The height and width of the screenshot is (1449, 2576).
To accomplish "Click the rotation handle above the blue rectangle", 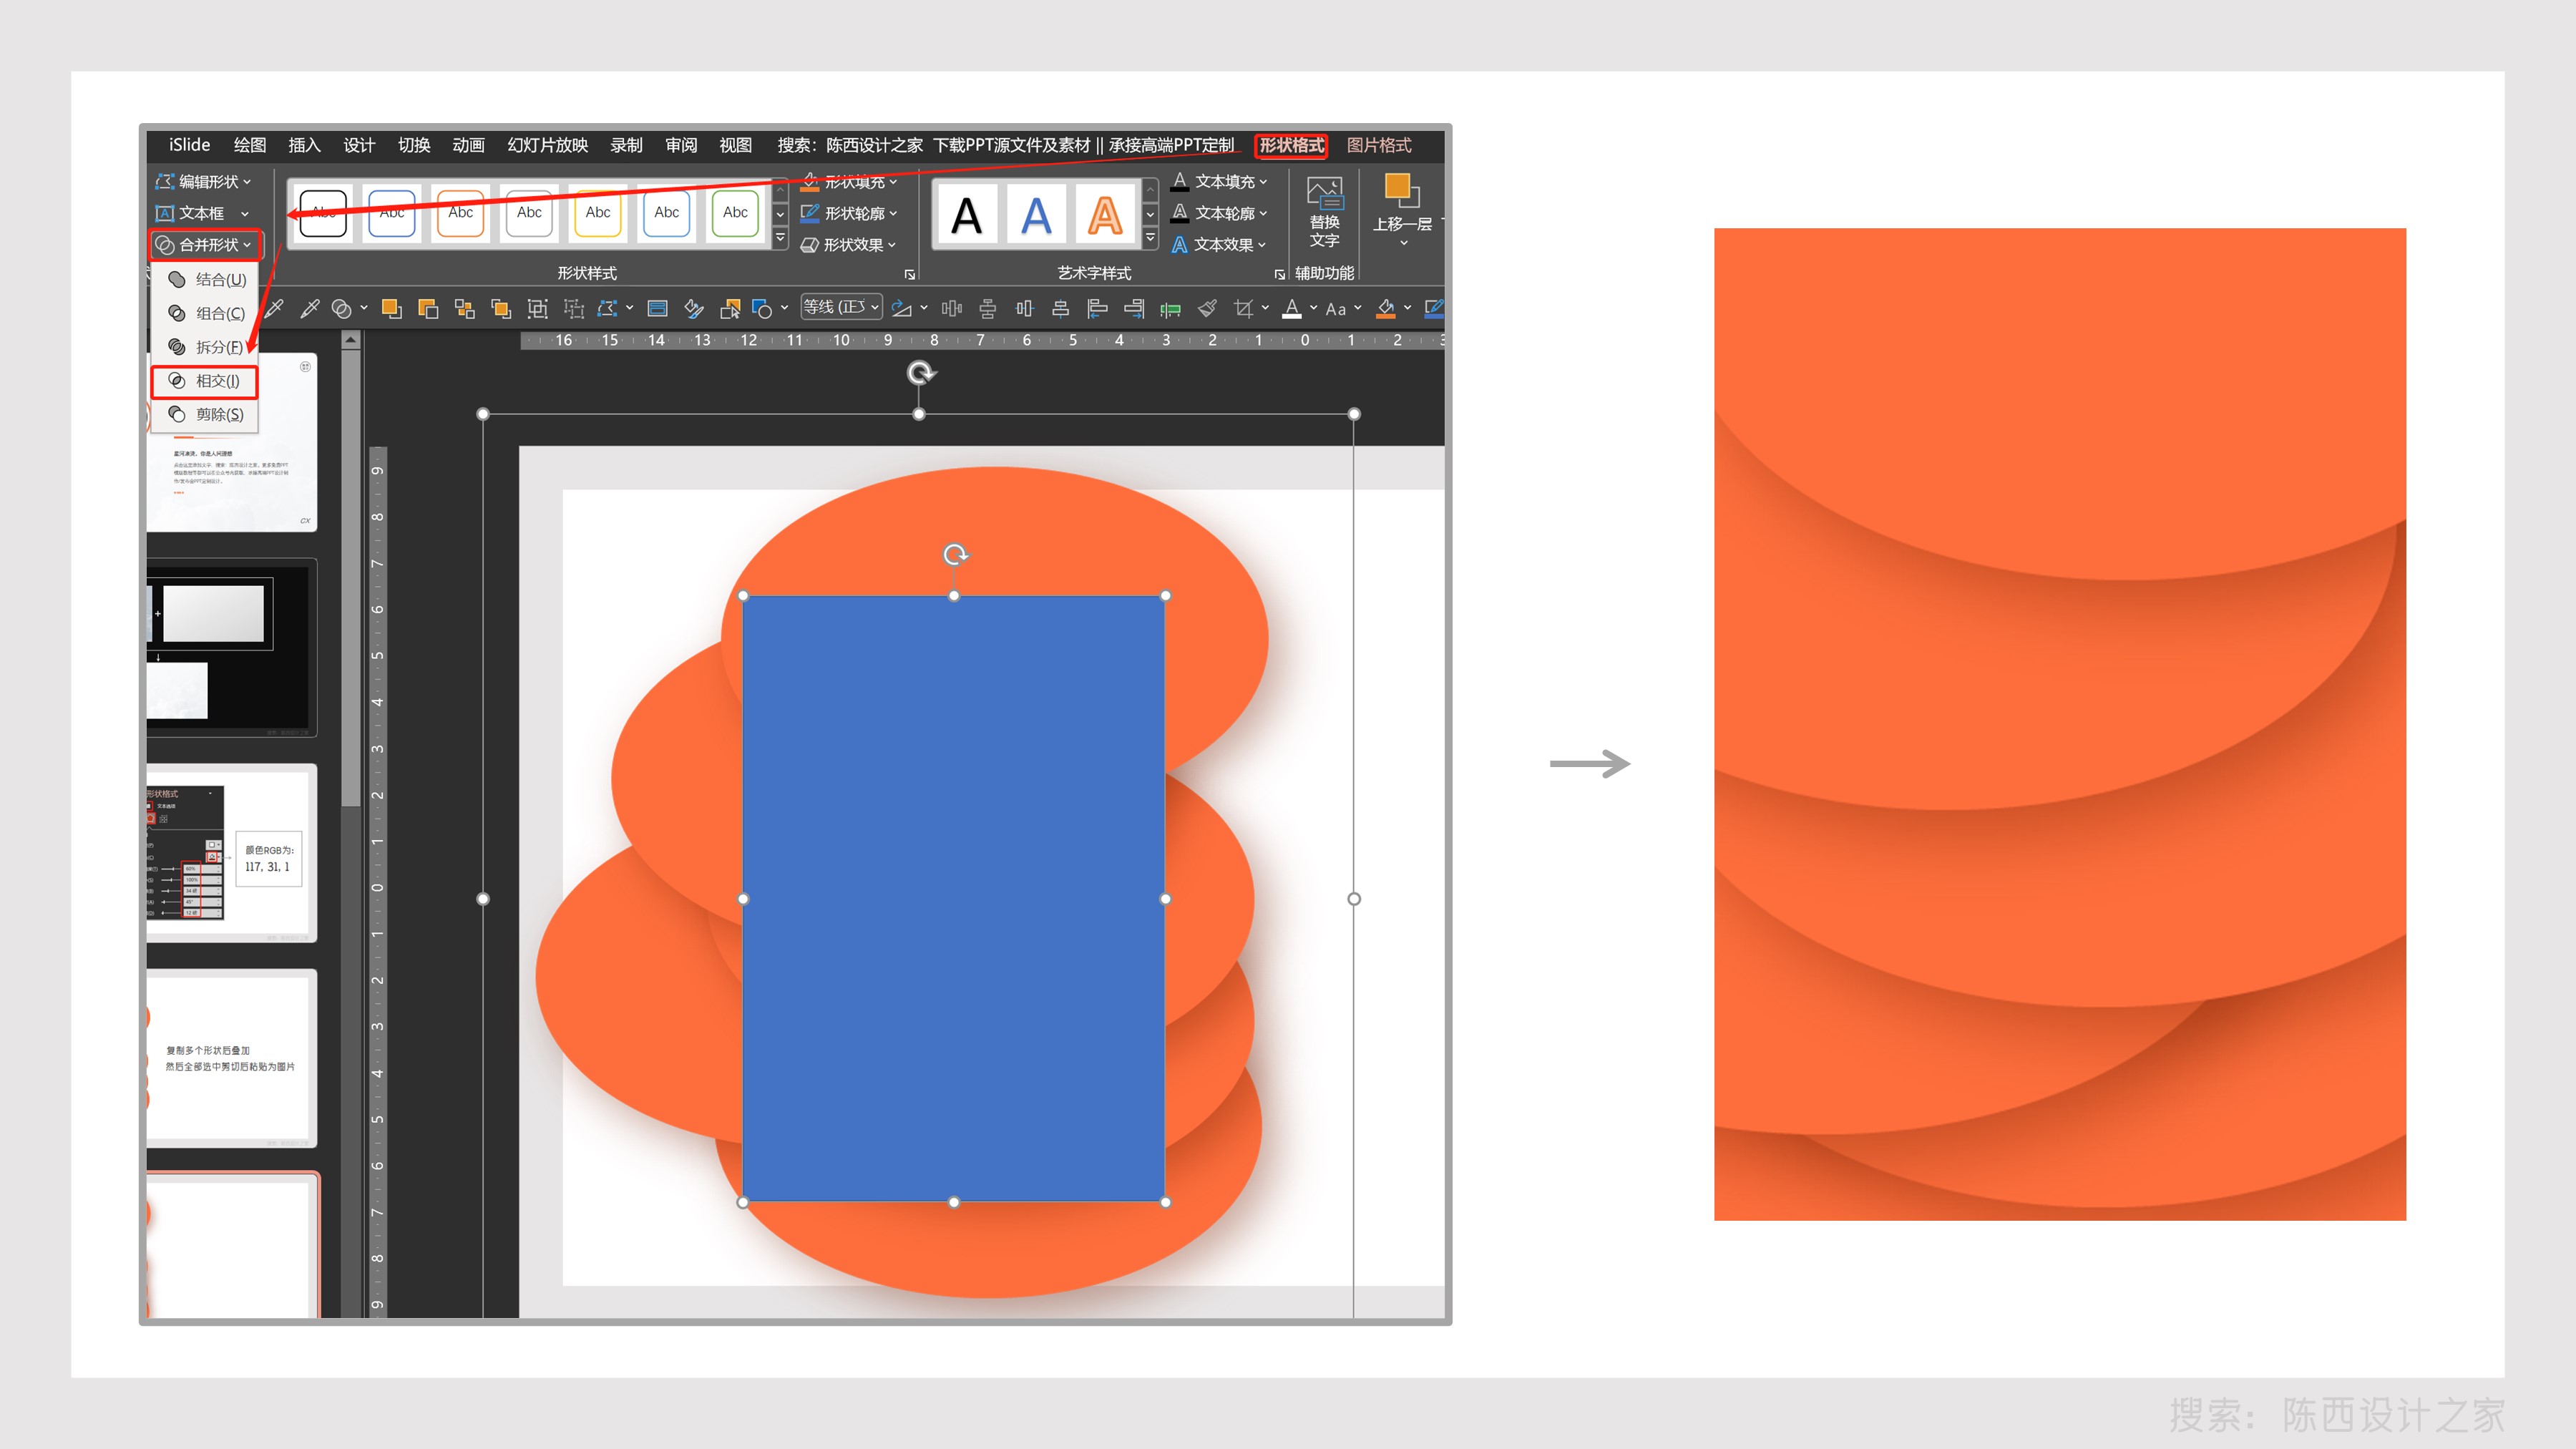I will (955, 555).
